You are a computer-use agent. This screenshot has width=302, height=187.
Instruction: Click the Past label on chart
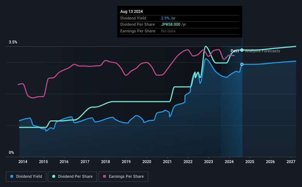(x=235, y=51)
